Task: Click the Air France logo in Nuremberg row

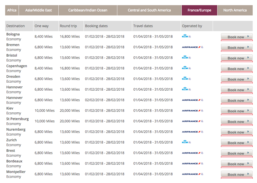Action: pyautogui.click(x=193, y=132)
